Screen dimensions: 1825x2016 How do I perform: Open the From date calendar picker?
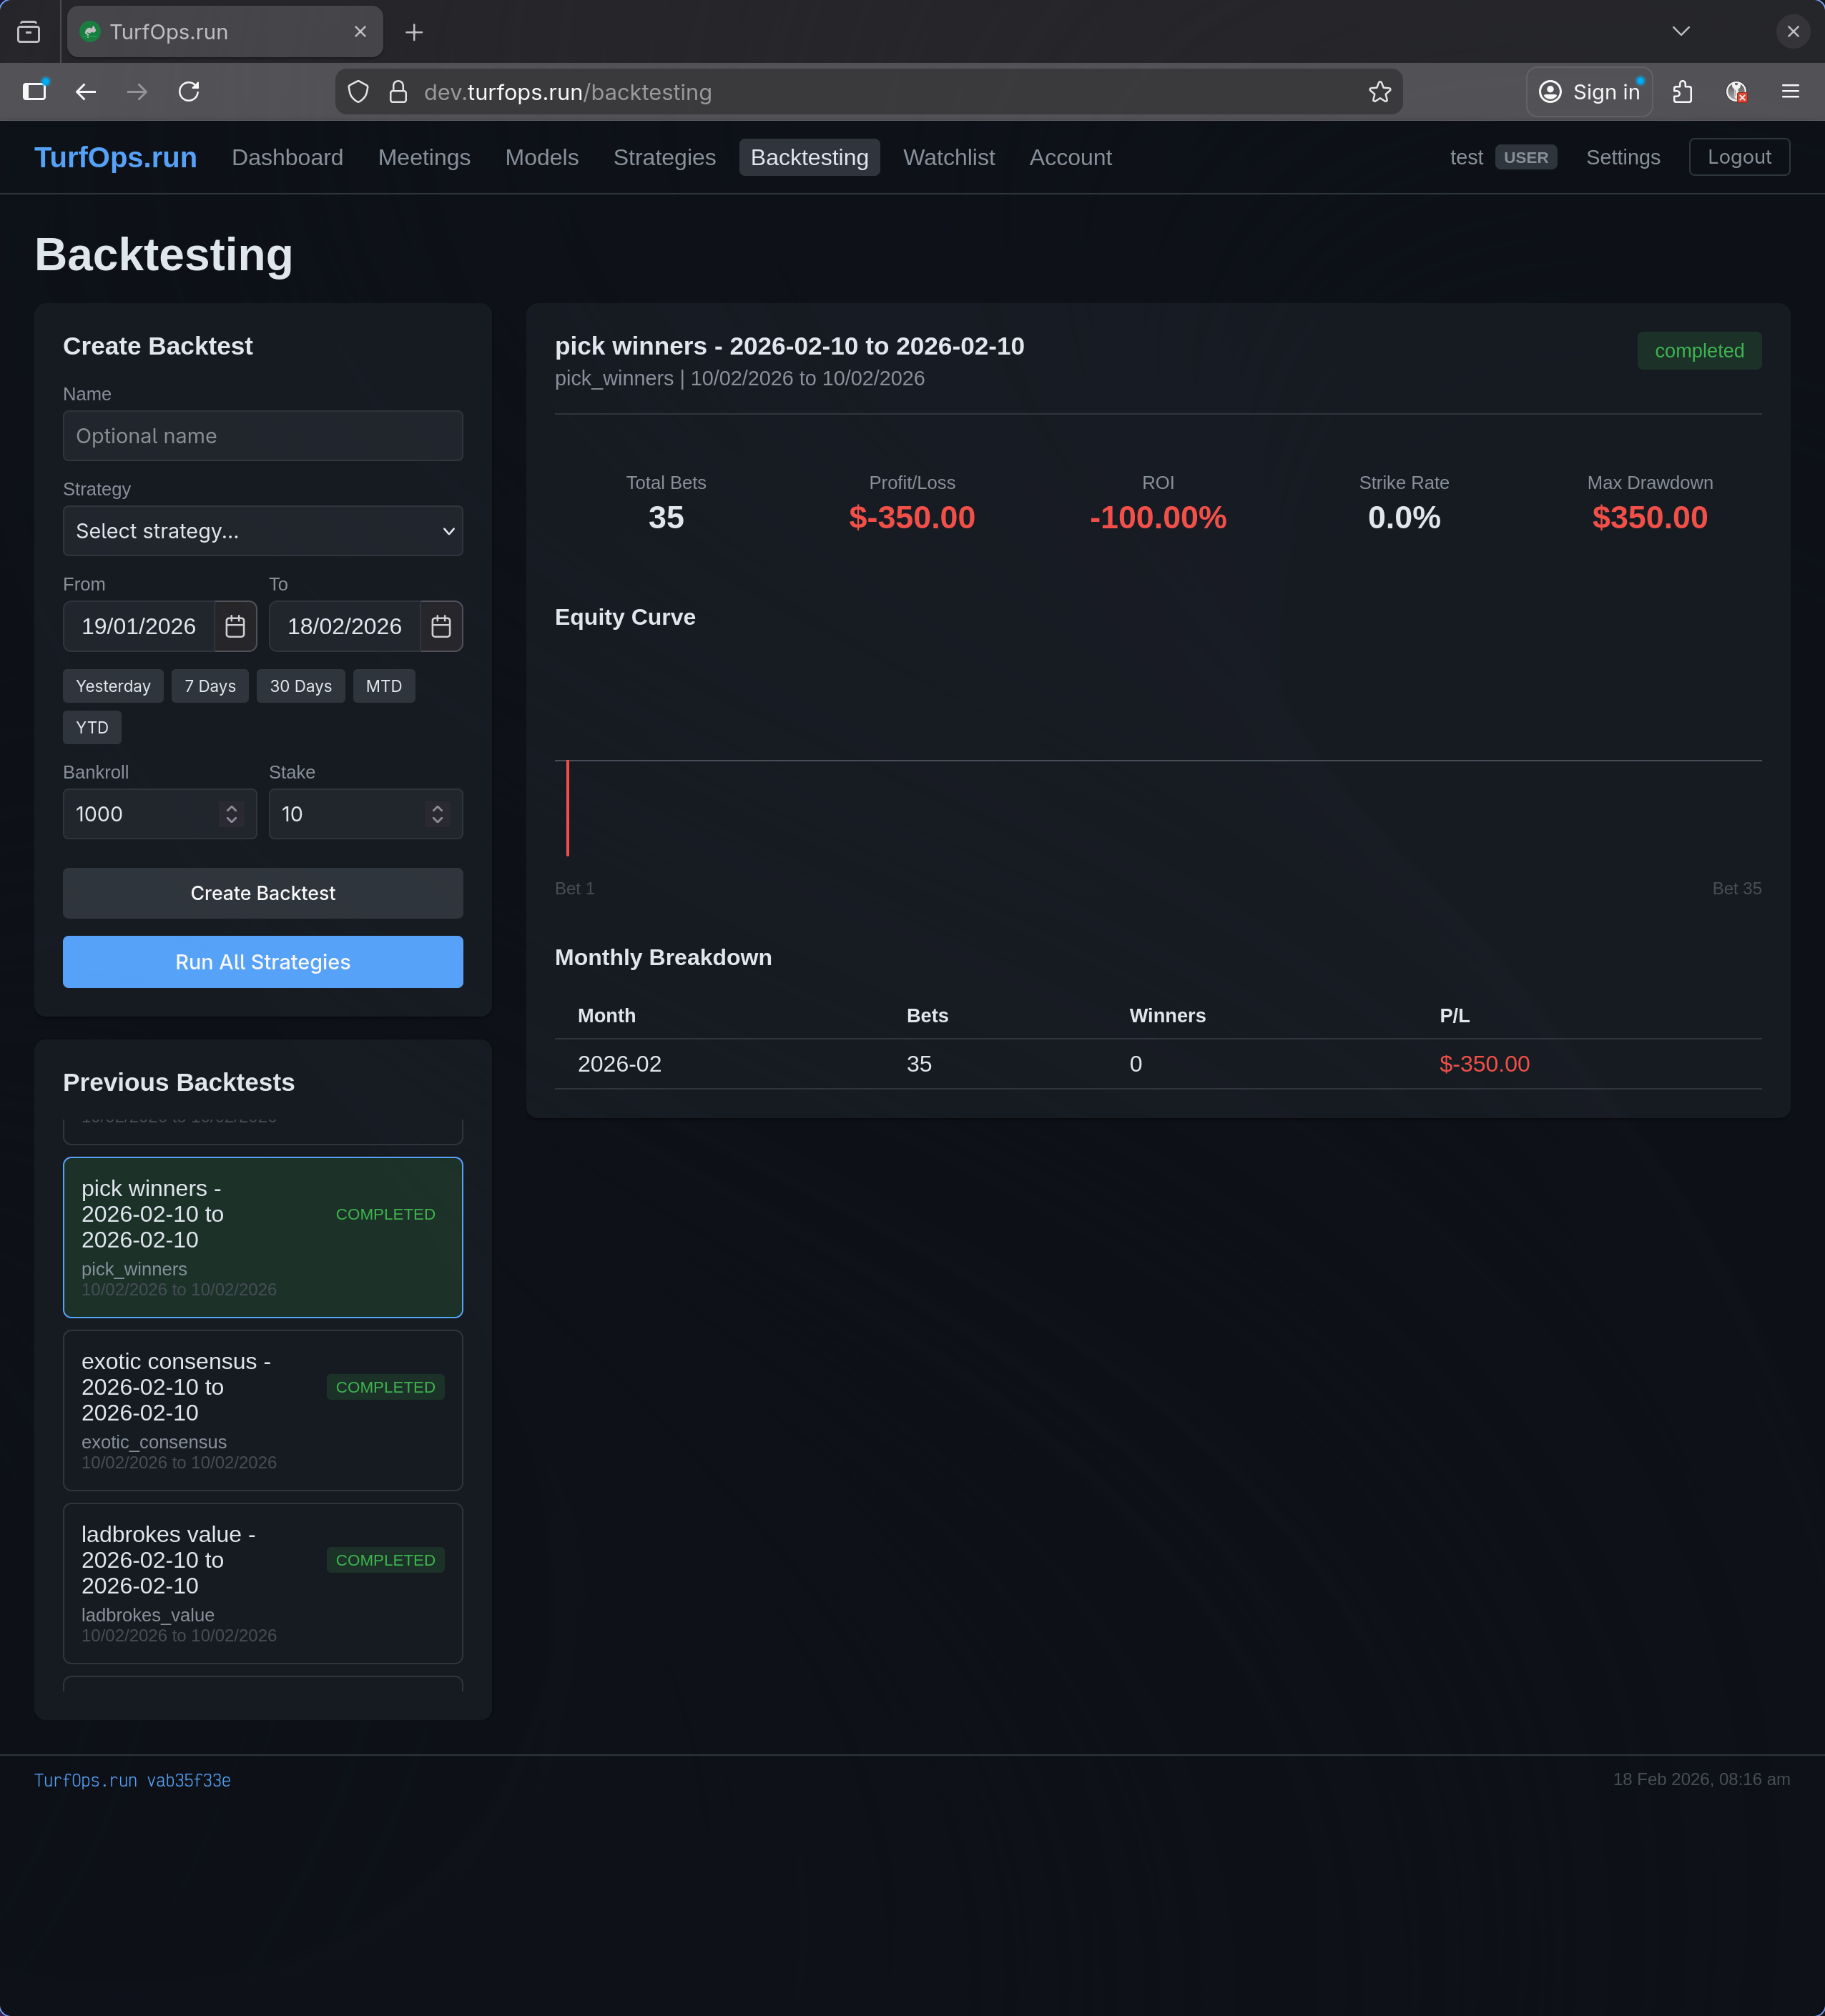point(235,626)
